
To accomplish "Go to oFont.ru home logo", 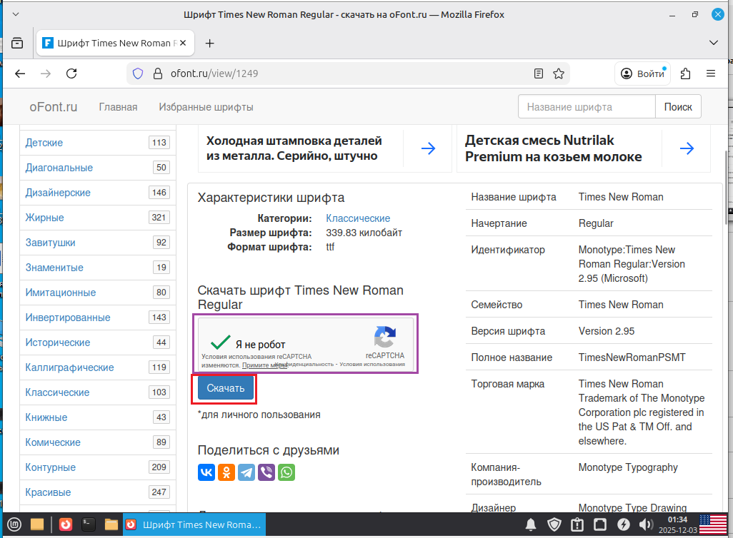I will [x=54, y=107].
